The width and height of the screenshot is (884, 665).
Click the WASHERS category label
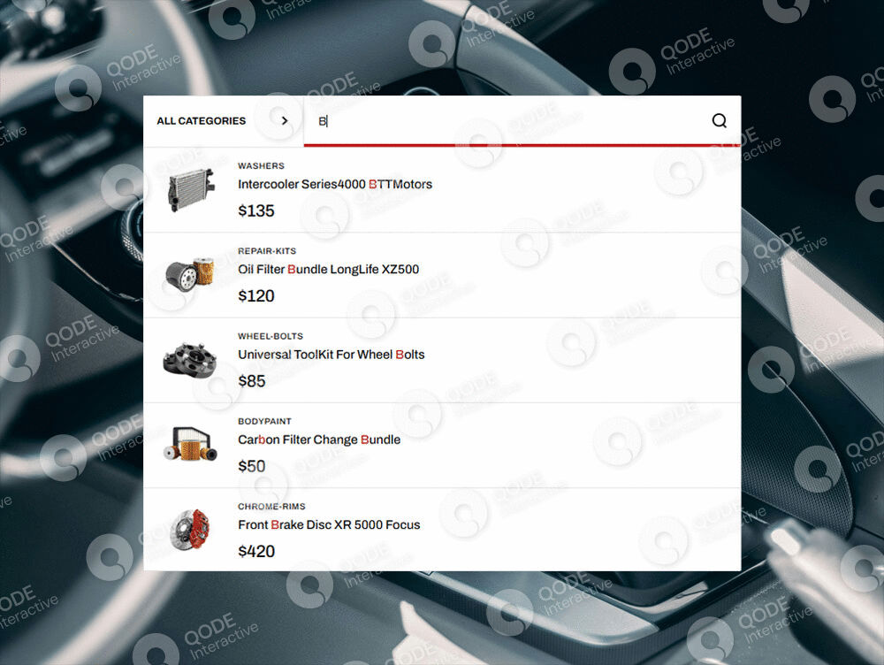pos(261,166)
